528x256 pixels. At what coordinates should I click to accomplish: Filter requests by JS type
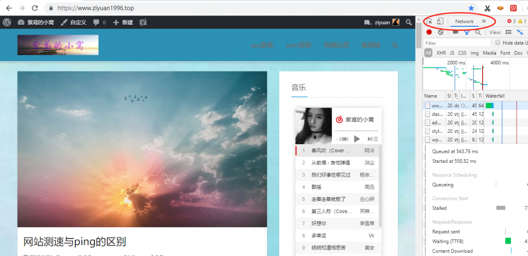(x=452, y=53)
